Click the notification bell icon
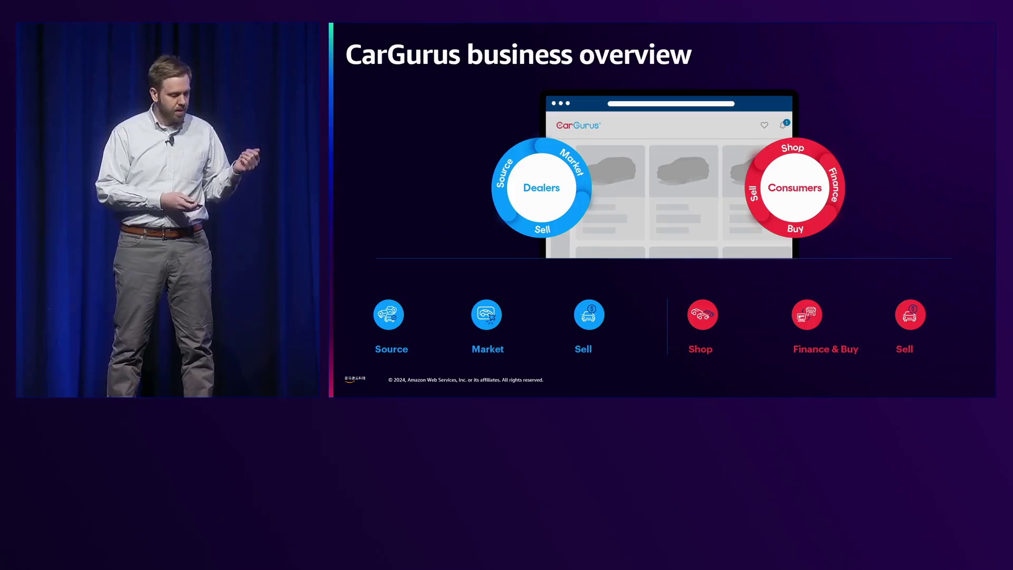 783,125
